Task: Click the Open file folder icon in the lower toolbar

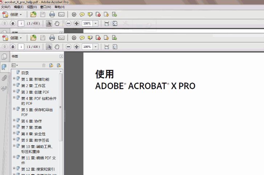Action: click(x=33, y=38)
